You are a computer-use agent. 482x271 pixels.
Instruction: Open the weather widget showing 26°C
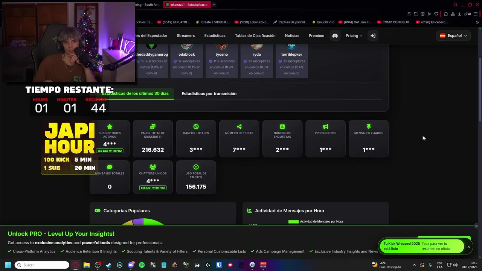click(x=387, y=265)
